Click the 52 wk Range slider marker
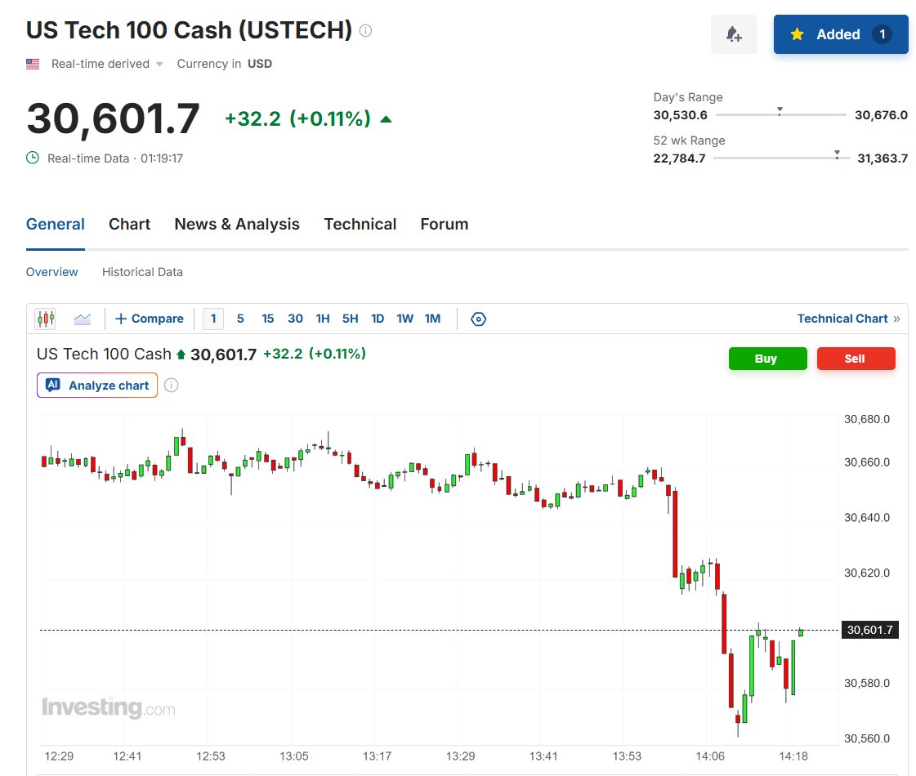This screenshot has width=916, height=776. (837, 154)
